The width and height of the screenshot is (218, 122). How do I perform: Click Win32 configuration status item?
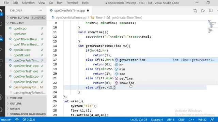pyautogui.click(x=202, y=120)
